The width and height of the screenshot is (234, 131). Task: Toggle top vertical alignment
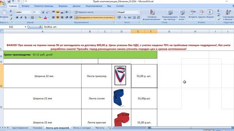pyautogui.click(x=53, y=12)
